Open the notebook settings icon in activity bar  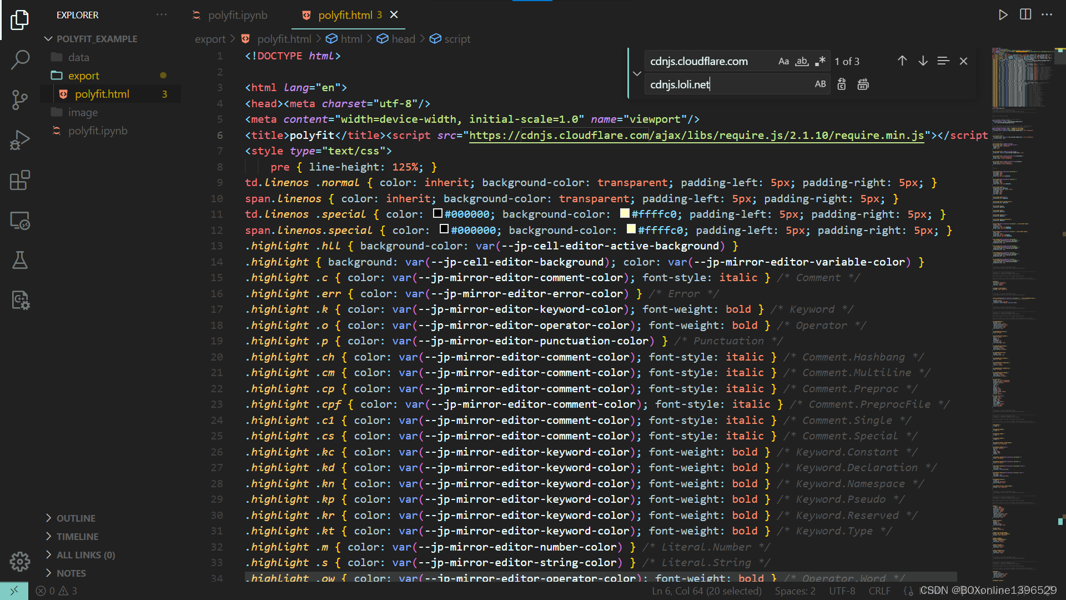(20, 300)
